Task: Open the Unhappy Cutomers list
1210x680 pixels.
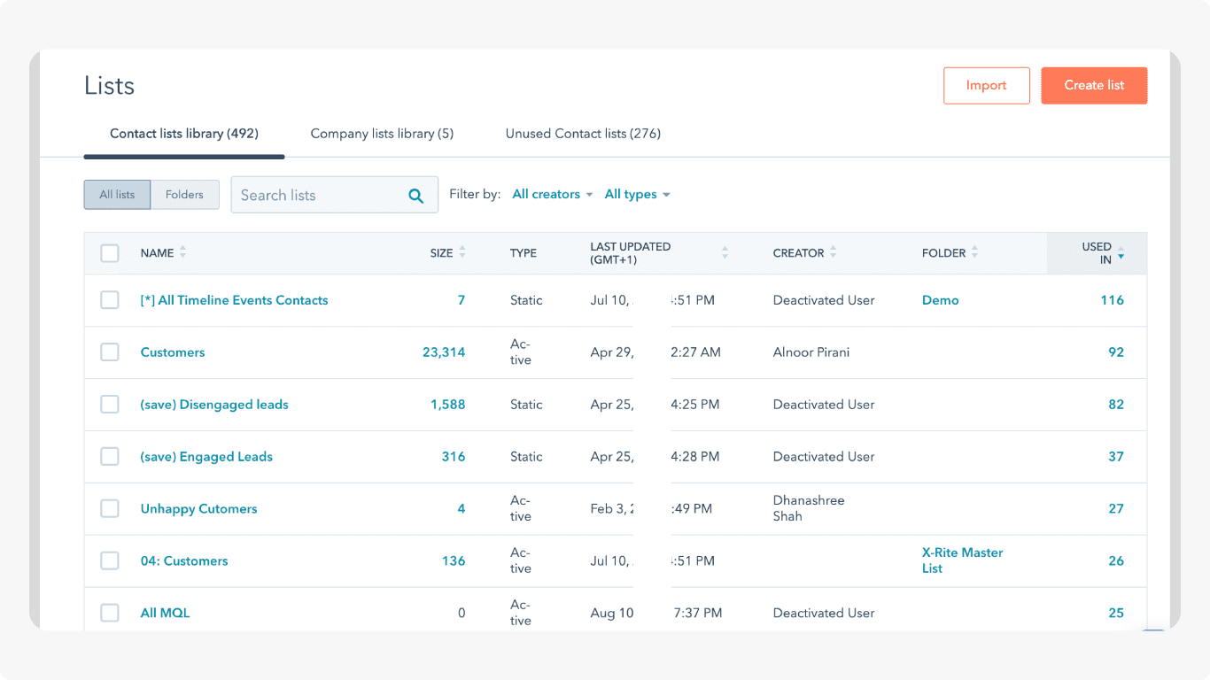Action: [198, 509]
